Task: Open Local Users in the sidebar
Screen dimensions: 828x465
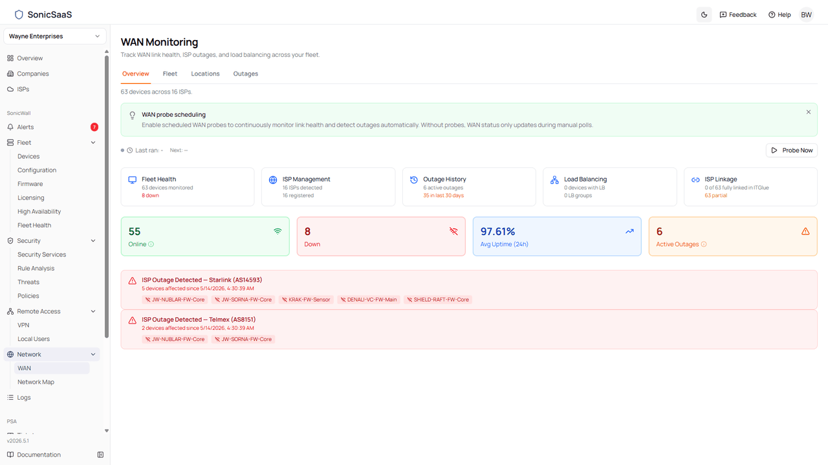Action: 34,339
